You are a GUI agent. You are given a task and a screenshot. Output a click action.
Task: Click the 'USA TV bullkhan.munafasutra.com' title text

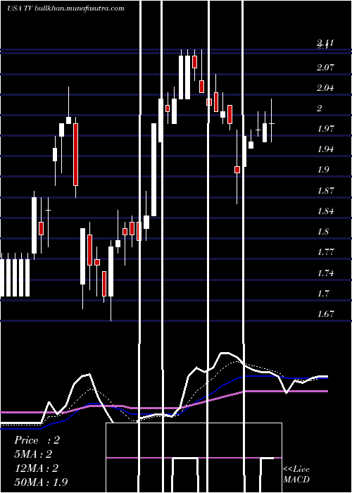click(65, 8)
